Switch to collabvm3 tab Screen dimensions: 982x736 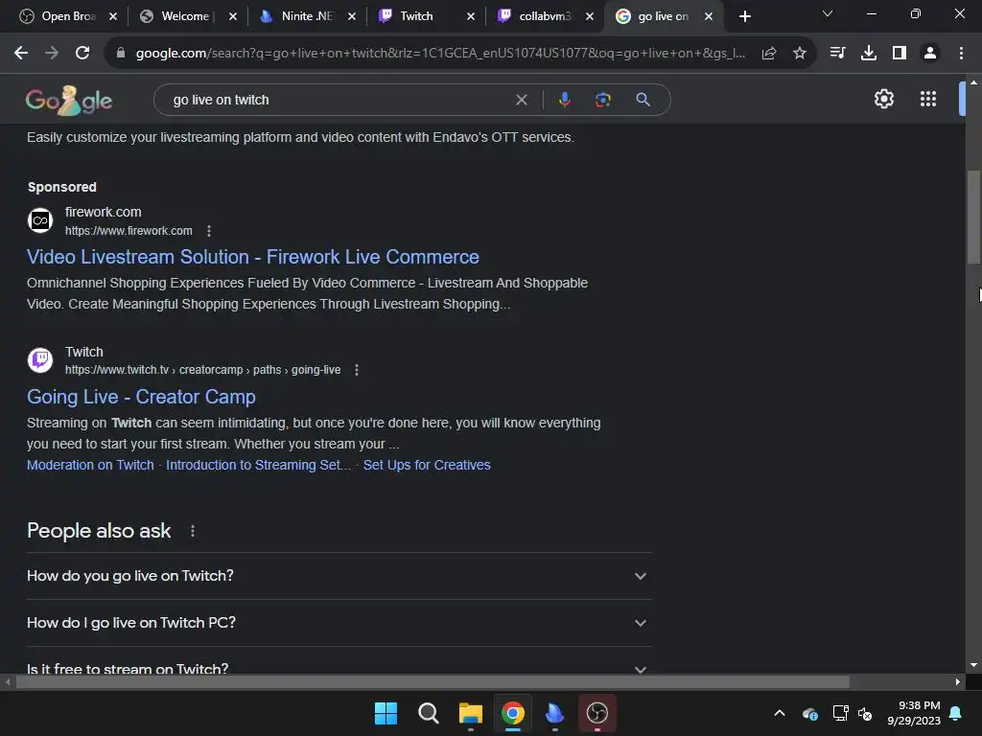click(545, 16)
